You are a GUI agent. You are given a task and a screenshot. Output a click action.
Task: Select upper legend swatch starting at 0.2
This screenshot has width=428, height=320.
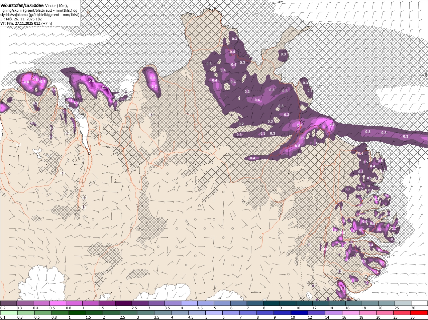pos(8,303)
